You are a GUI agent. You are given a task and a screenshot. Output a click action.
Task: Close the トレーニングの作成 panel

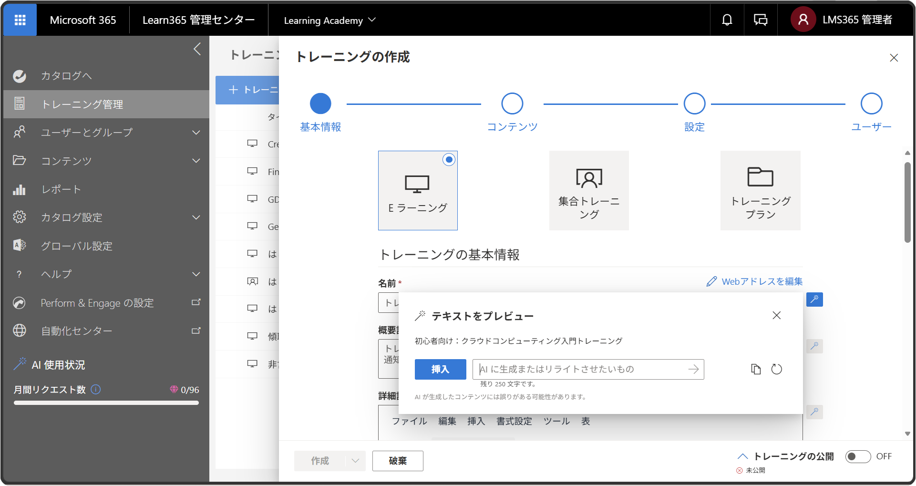click(894, 58)
